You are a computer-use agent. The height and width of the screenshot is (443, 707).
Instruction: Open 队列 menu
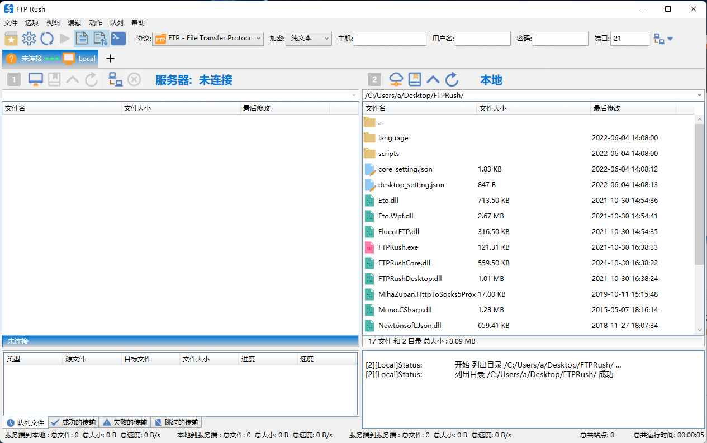click(117, 23)
